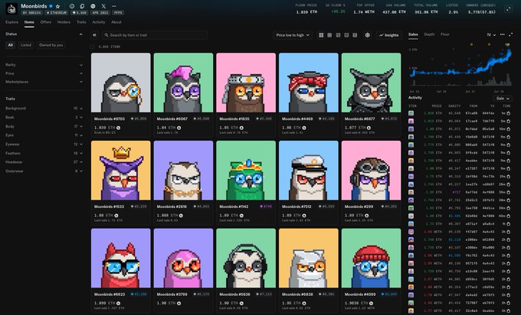Go to the About tab
The image size is (521, 315).
116,22
